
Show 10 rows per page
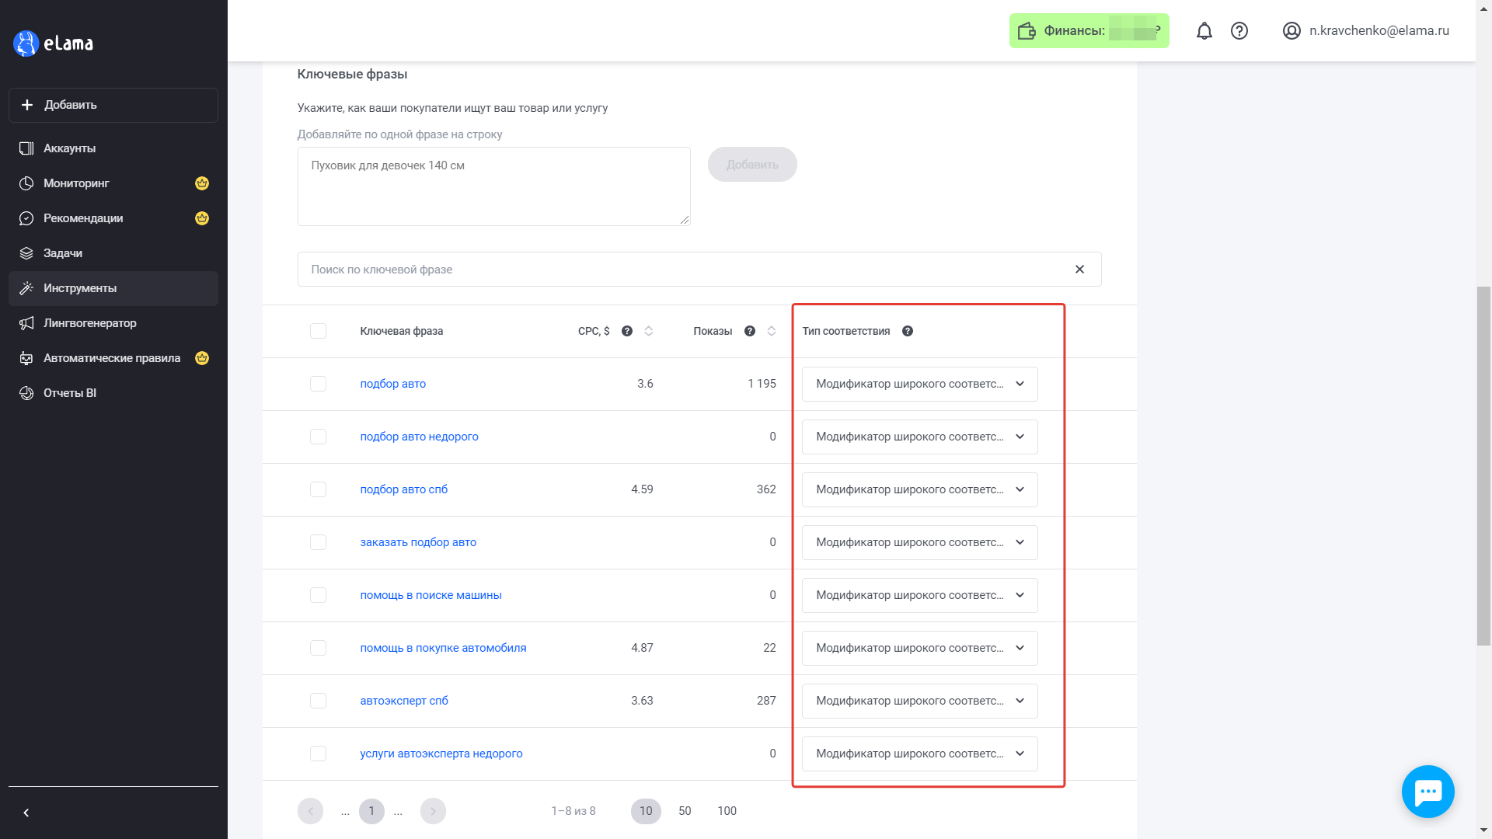(x=646, y=811)
